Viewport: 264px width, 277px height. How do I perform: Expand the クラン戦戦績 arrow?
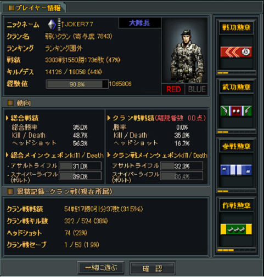coord(109,118)
